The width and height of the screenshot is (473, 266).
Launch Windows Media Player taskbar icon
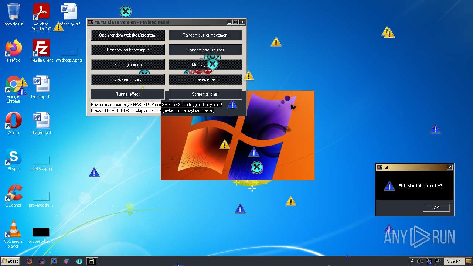coord(54,261)
